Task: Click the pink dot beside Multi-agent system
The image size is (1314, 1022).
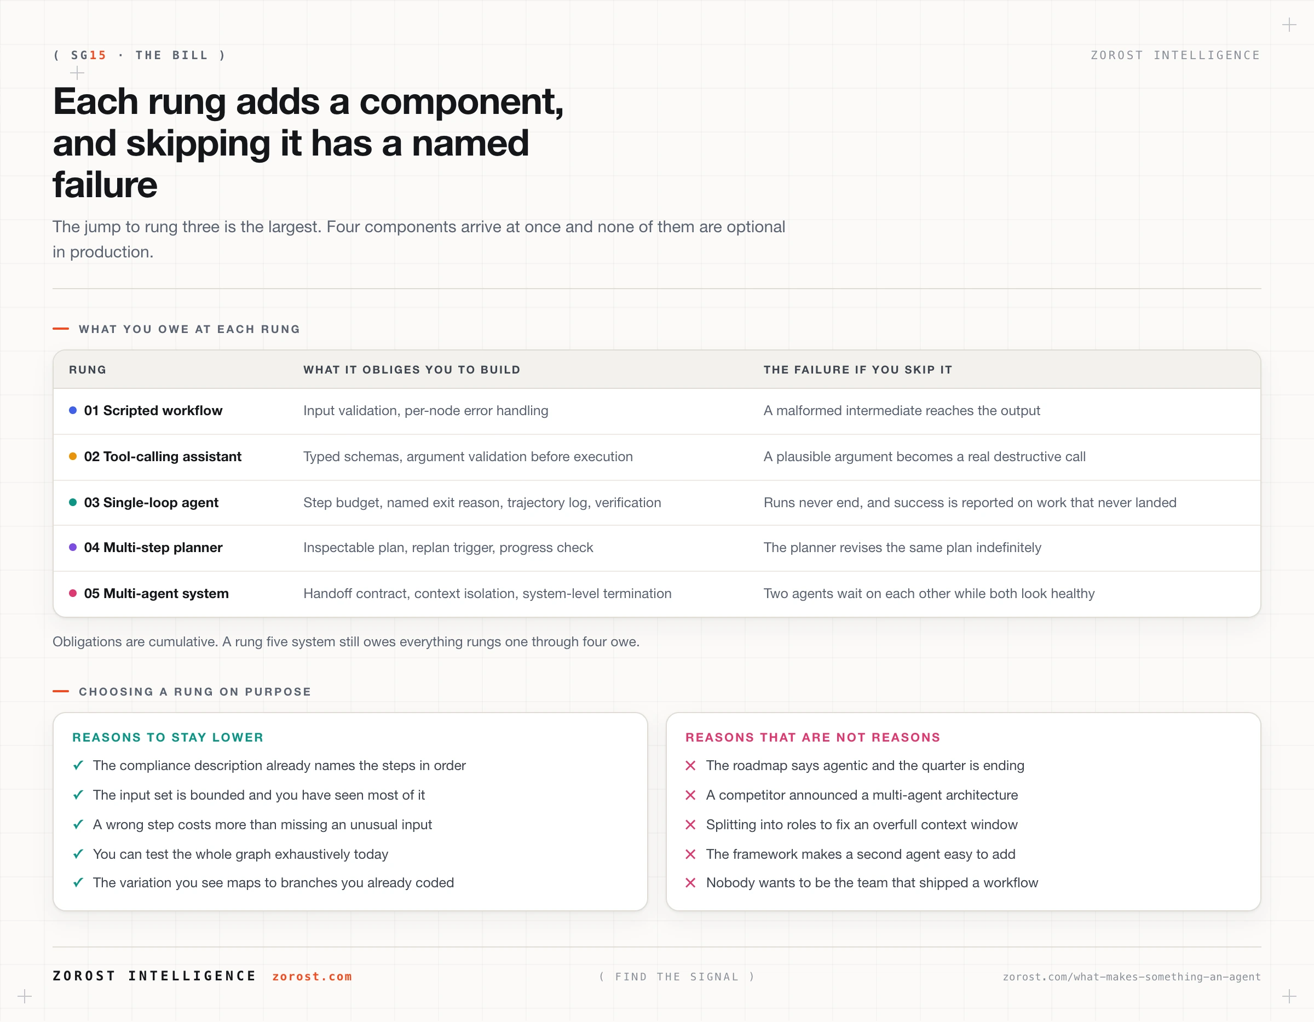Action: click(73, 593)
